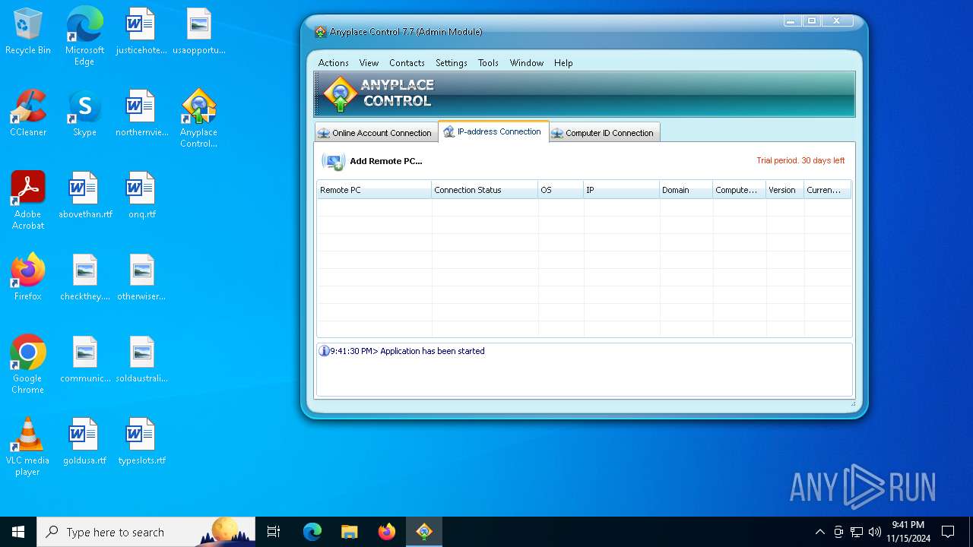Viewport: 973px width, 547px height.
Task: Select the Microsoft Edge desktop shortcut
Action: [x=84, y=36]
